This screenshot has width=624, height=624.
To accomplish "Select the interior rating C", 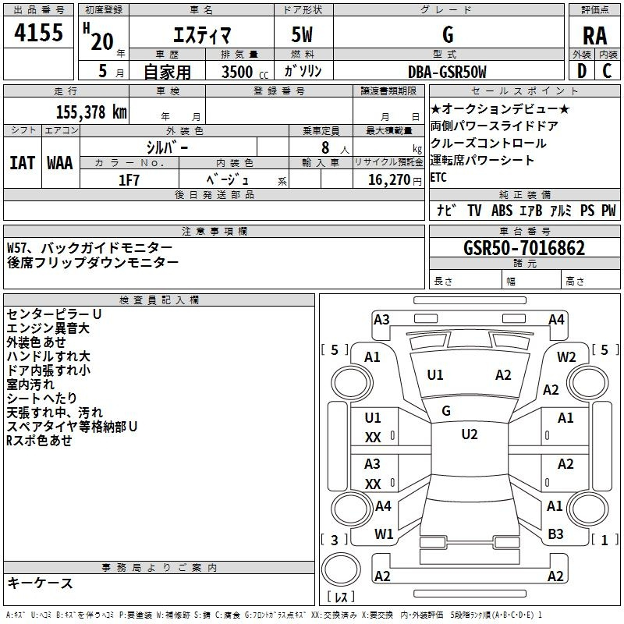I will [607, 71].
